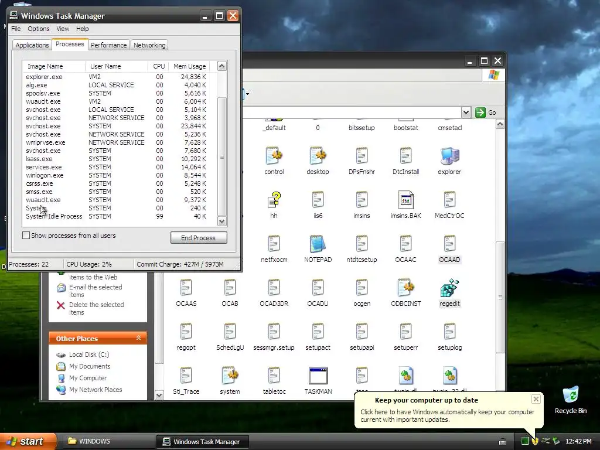This screenshot has width=600, height=450.
Task: Select the SchedLgU file icon
Action: (x=230, y=332)
